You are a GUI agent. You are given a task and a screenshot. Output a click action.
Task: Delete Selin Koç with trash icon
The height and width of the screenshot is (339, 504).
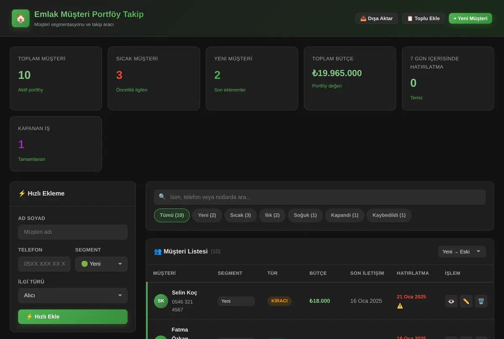[481, 301]
